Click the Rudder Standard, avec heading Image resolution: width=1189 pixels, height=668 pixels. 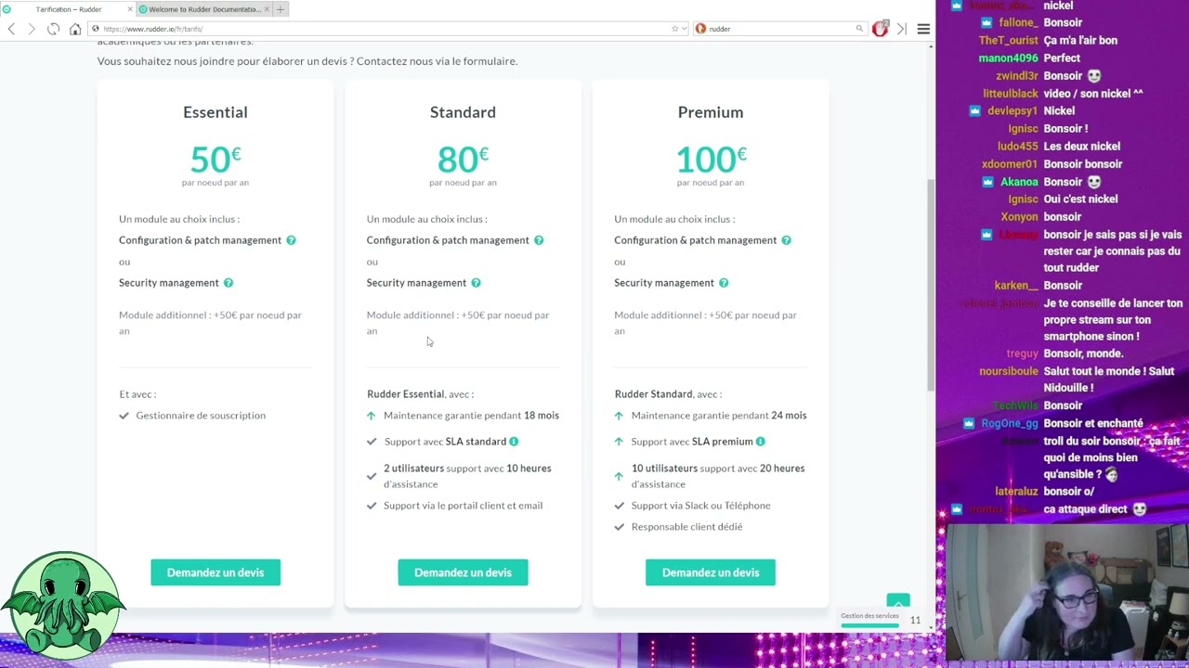click(x=668, y=394)
